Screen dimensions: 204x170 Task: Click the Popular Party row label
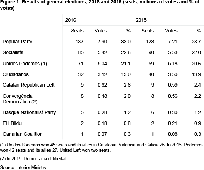[17, 42]
